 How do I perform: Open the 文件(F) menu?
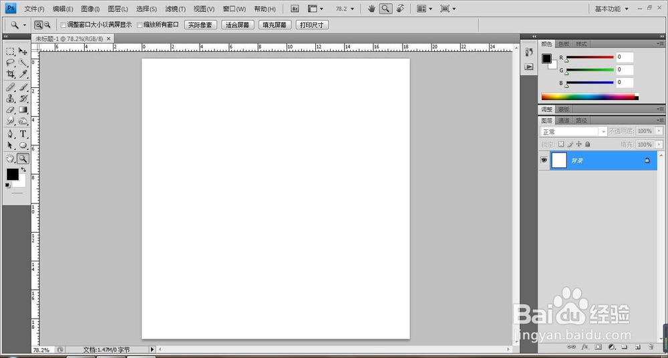(34, 9)
